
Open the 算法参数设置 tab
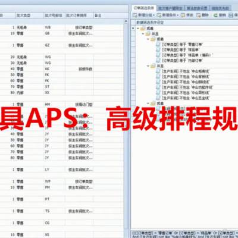pos(197,8)
